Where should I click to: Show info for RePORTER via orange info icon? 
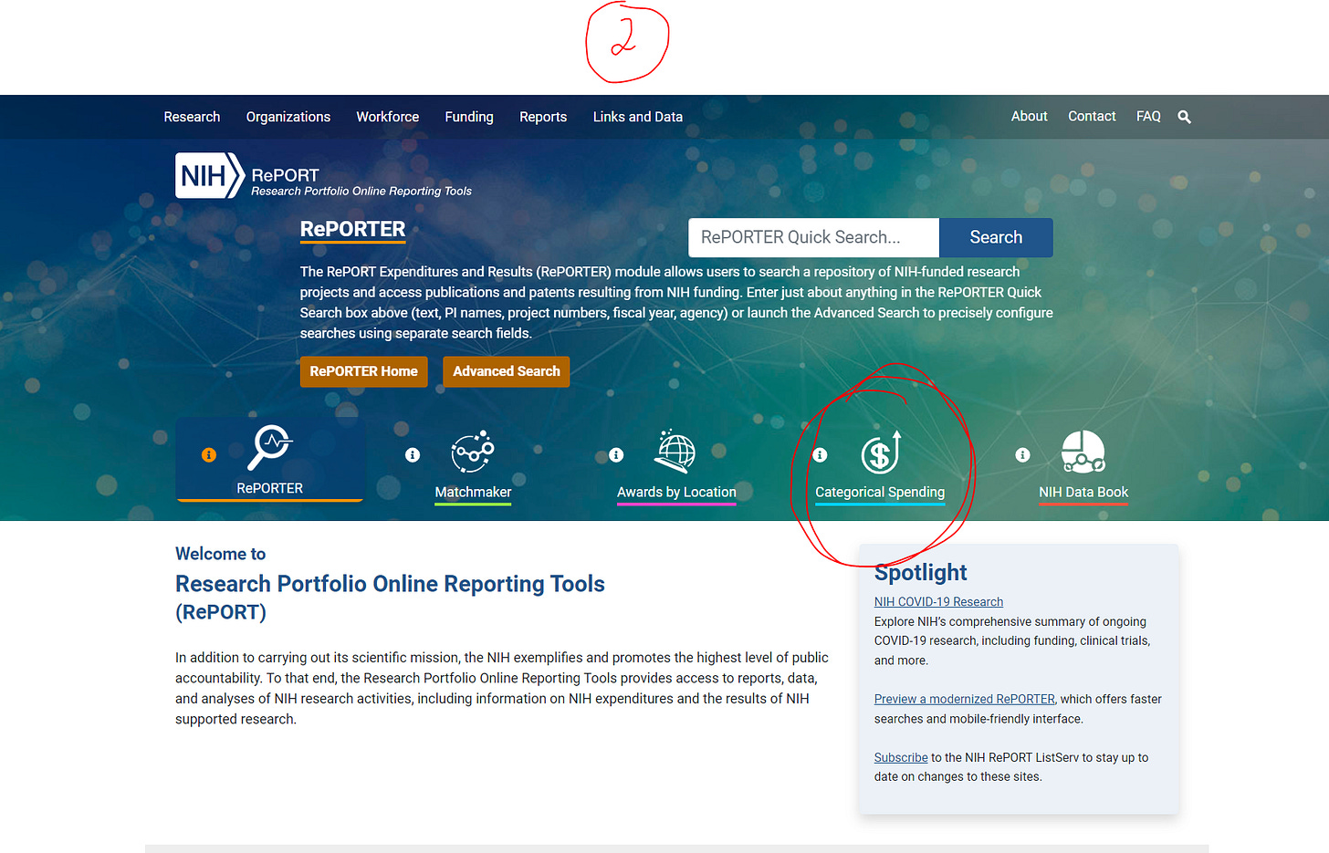(209, 454)
